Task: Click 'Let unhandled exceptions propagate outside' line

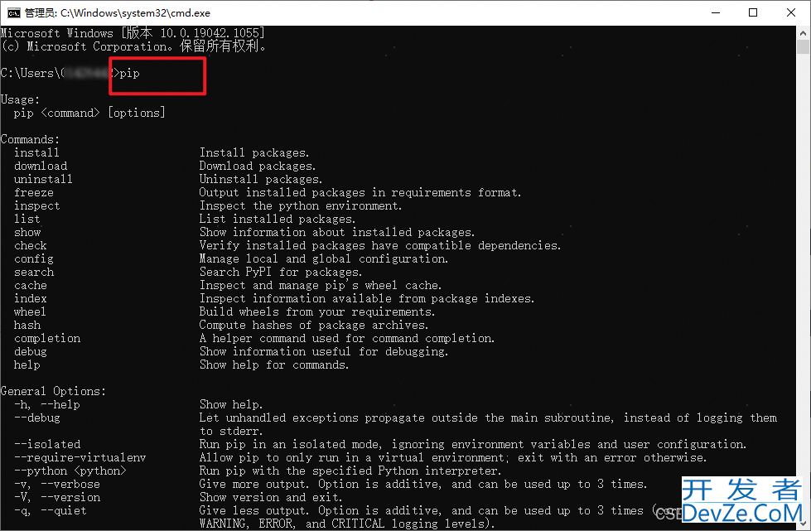Action: [488, 418]
